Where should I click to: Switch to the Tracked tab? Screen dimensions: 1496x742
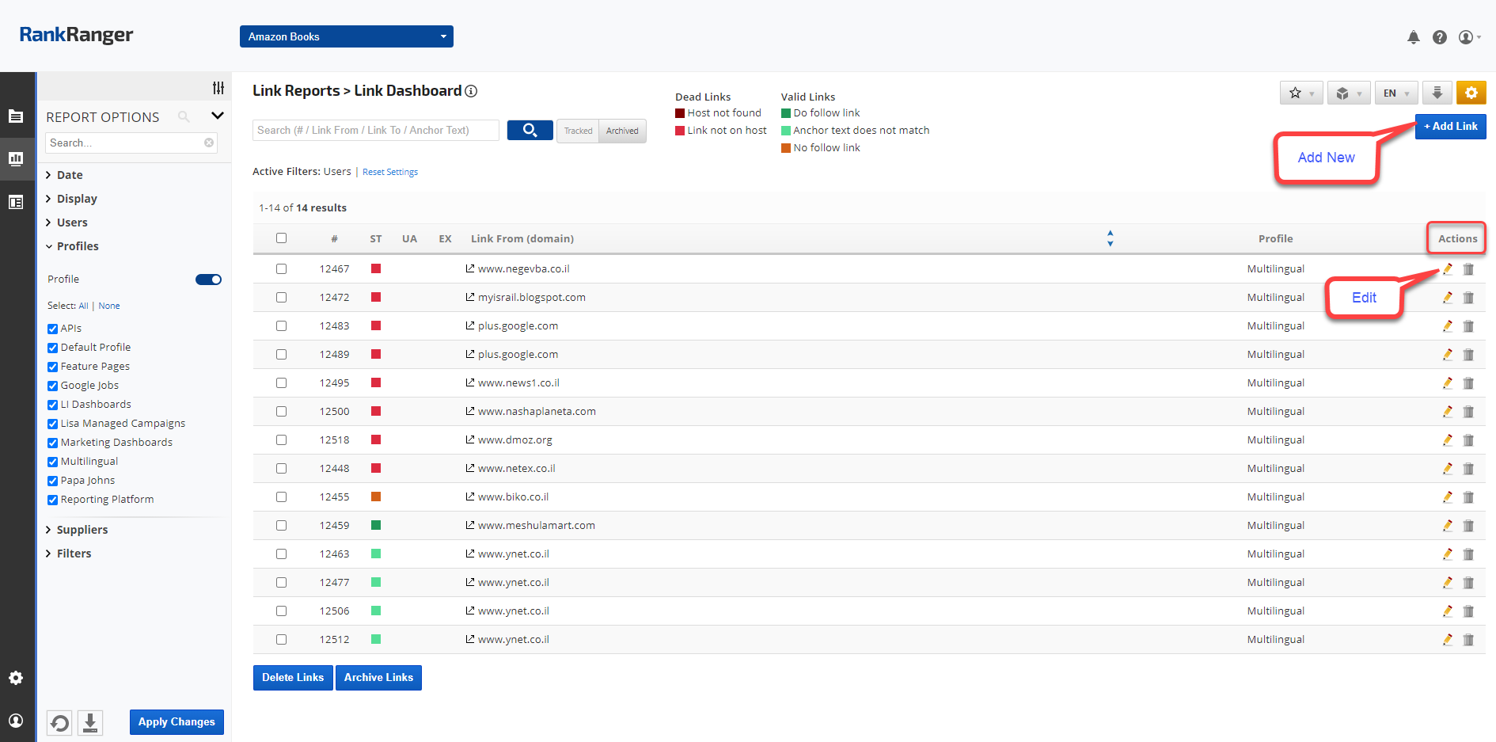[578, 131]
